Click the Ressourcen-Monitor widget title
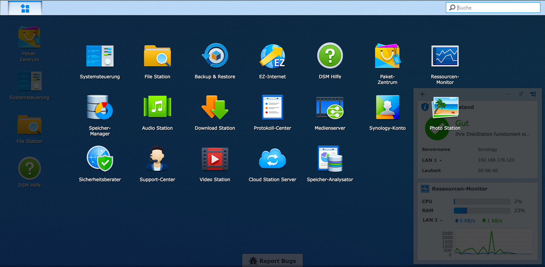This screenshot has height=267, width=545. [460, 189]
